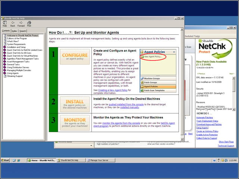Switch to Manage Your Server taskbar button
The width and height of the screenshot is (239, 179).
pos(101,160)
